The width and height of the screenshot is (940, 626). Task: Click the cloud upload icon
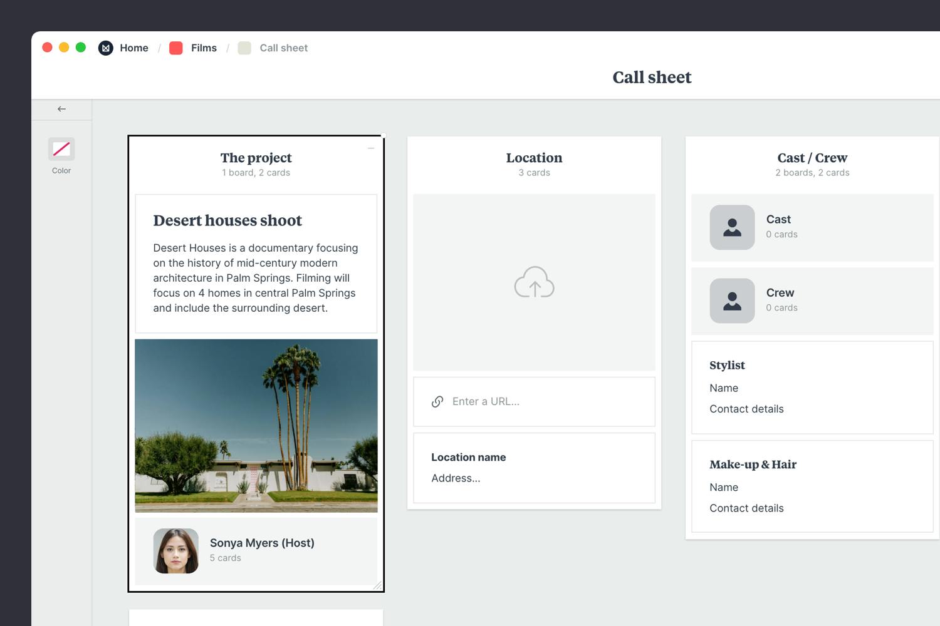coord(534,282)
